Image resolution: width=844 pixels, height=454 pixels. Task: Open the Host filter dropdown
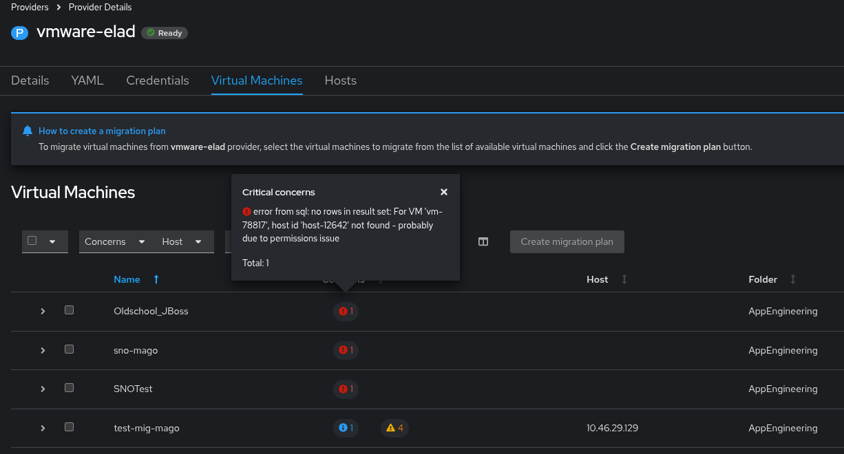182,241
